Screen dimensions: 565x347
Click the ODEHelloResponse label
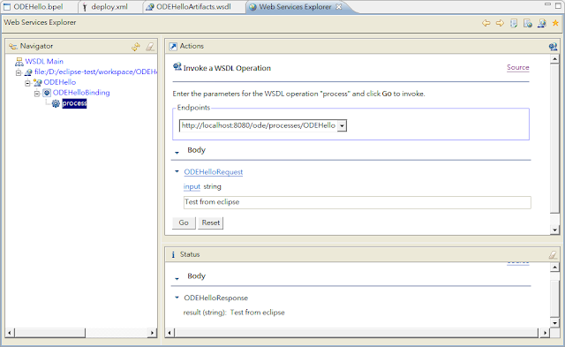pos(215,298)
